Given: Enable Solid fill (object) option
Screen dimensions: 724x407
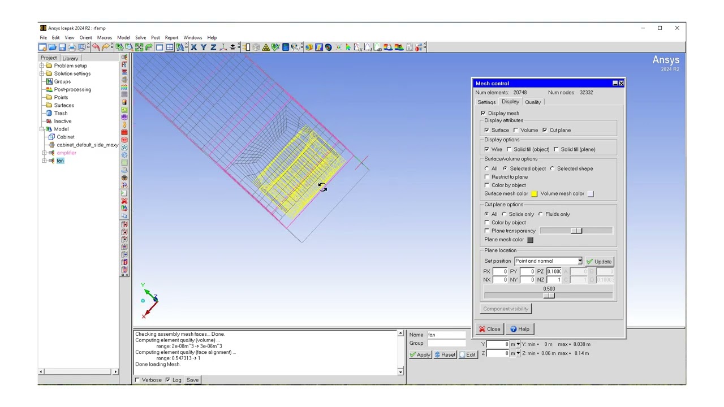Looking at the screenshot, I should pyautogui.click(x=509, y=149).
